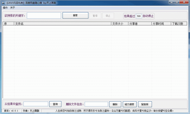Click the 删除文件包含 input field
The width and height of the screenshot is (190, 114).
[x=96, y=104]
